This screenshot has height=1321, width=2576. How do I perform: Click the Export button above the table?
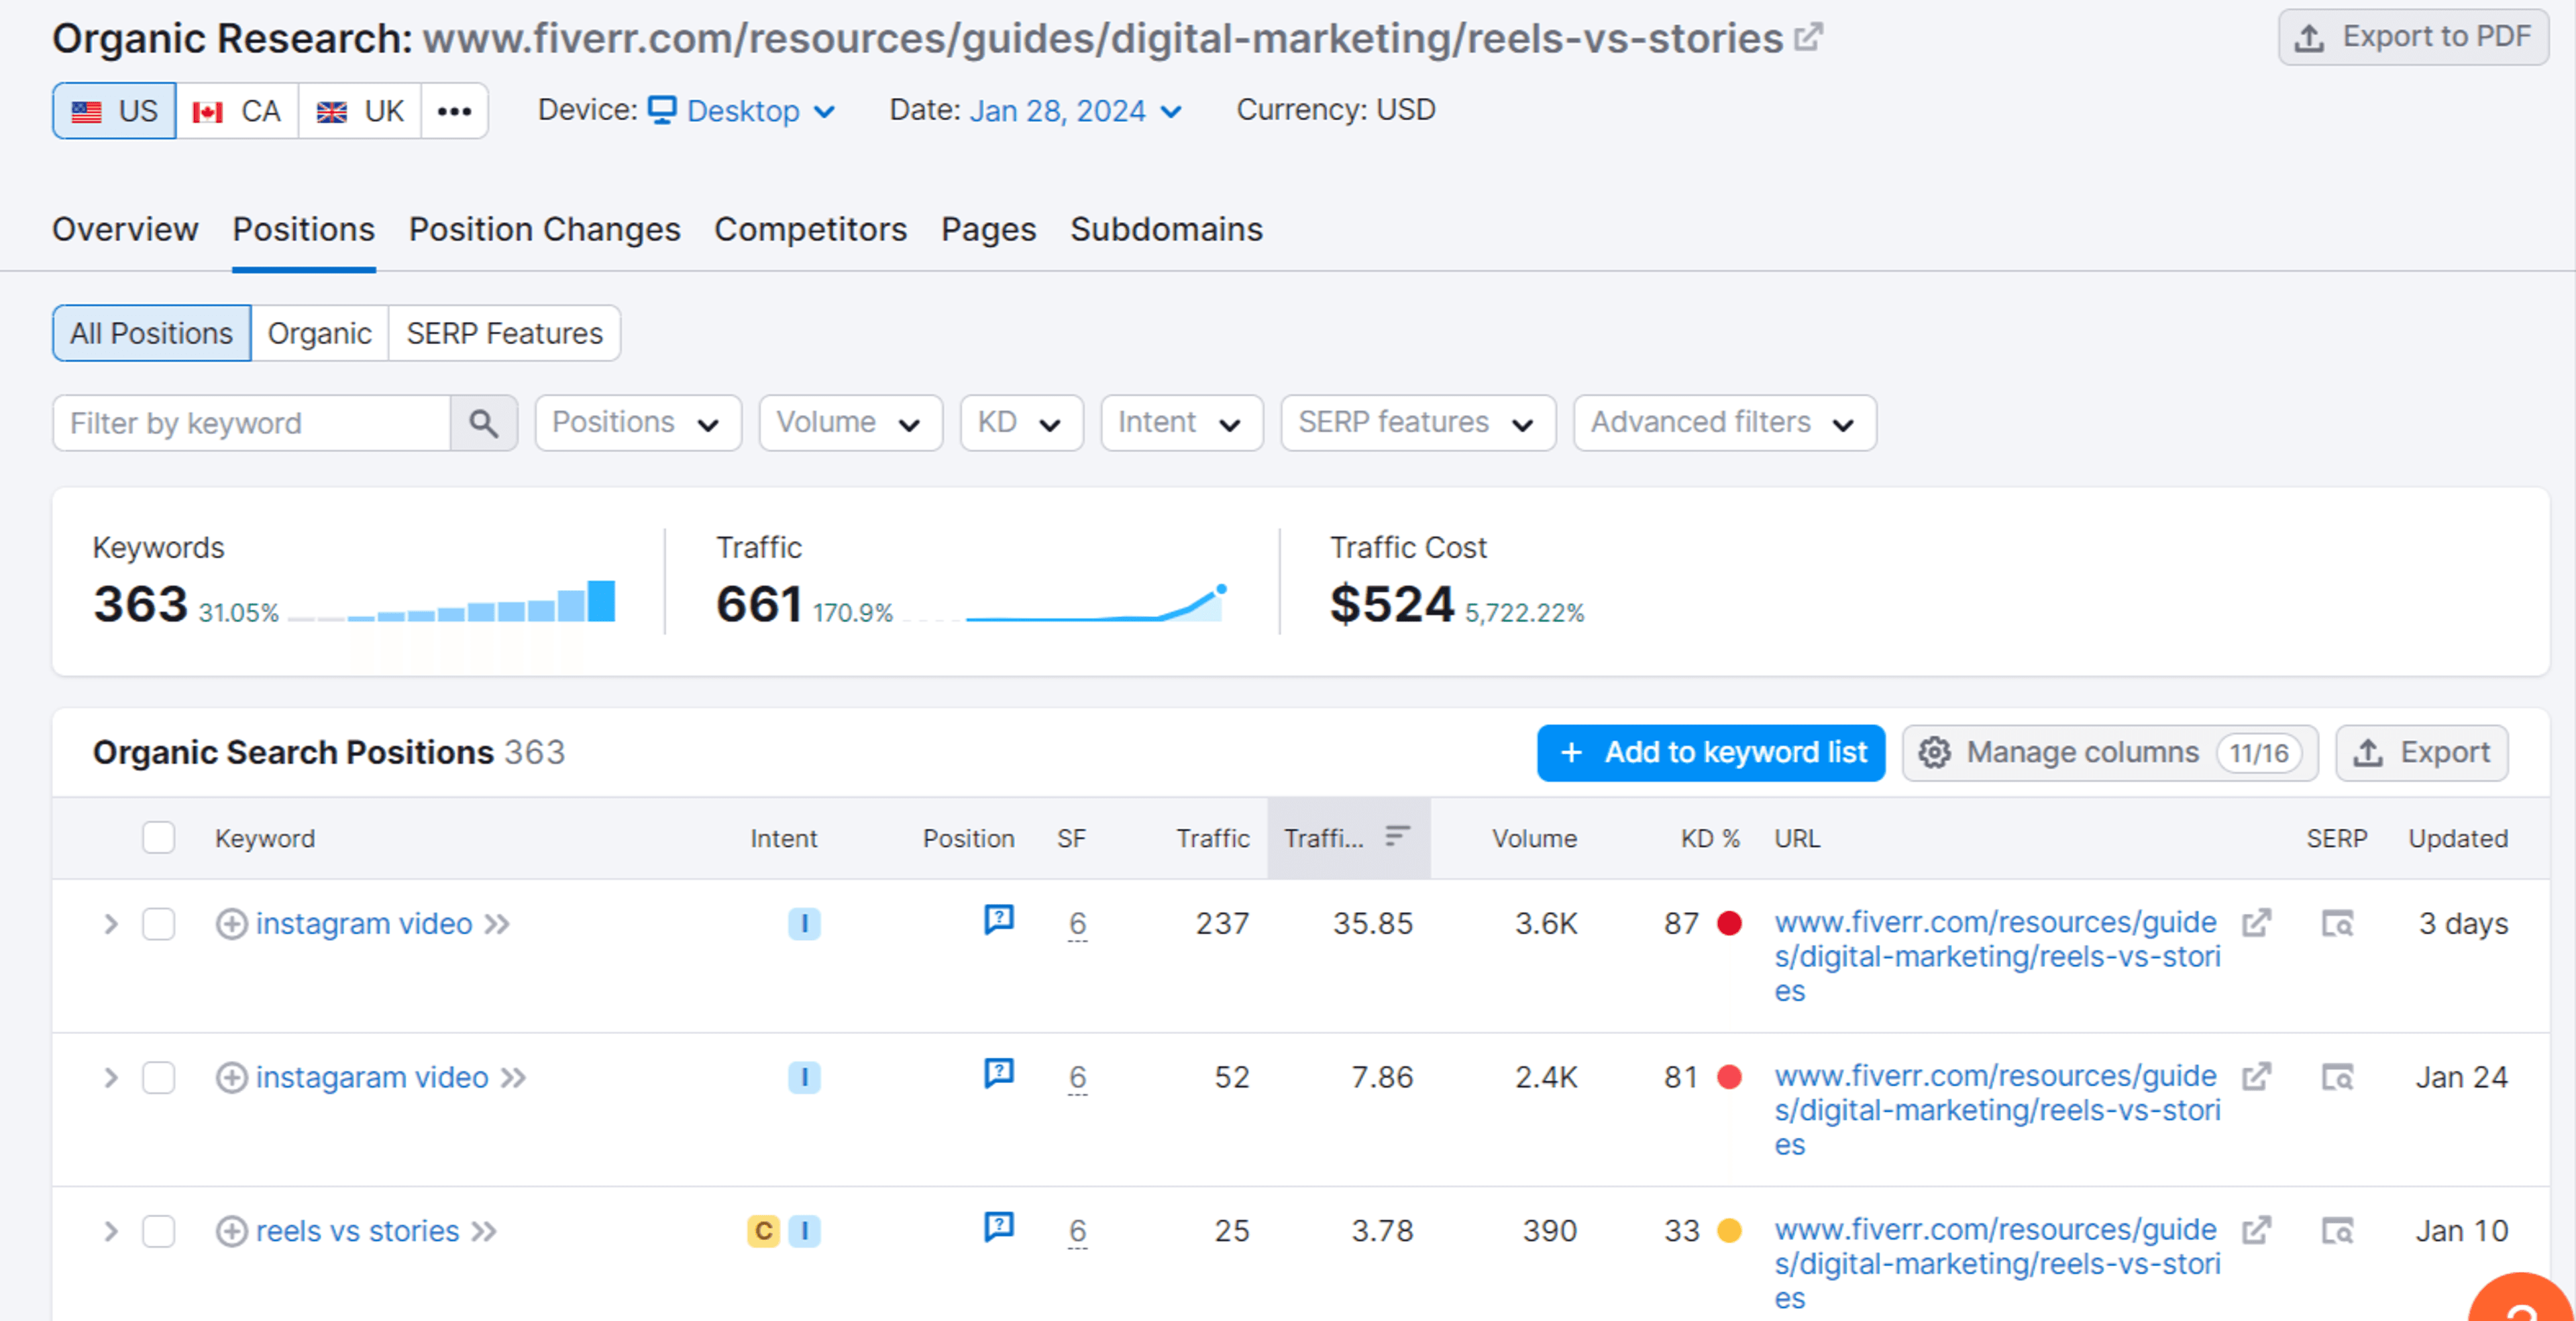point(2421,752)
